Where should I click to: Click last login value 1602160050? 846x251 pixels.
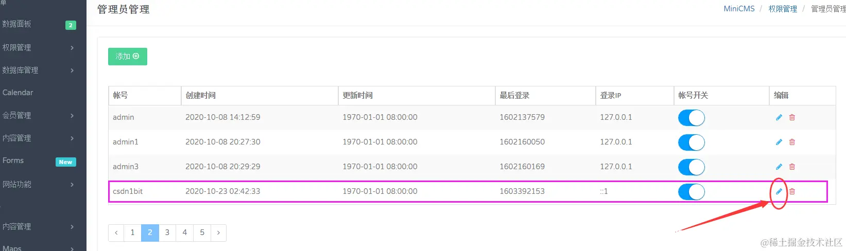pos(522,142)
